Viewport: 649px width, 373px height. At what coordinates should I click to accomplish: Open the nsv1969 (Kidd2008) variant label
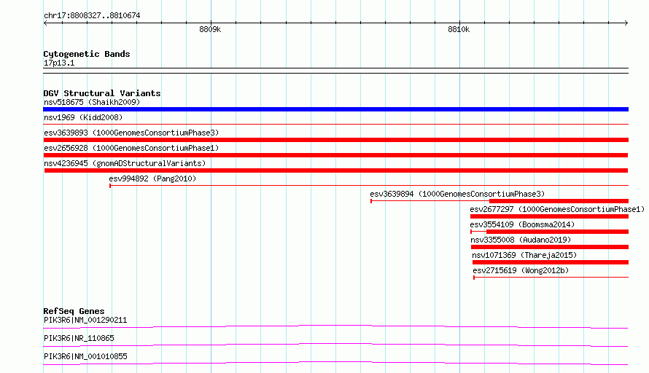(x=83, y=117)
